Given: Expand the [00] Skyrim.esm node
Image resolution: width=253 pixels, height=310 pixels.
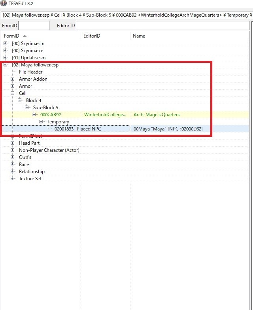Looking at the screenshot, I should 6,43.
